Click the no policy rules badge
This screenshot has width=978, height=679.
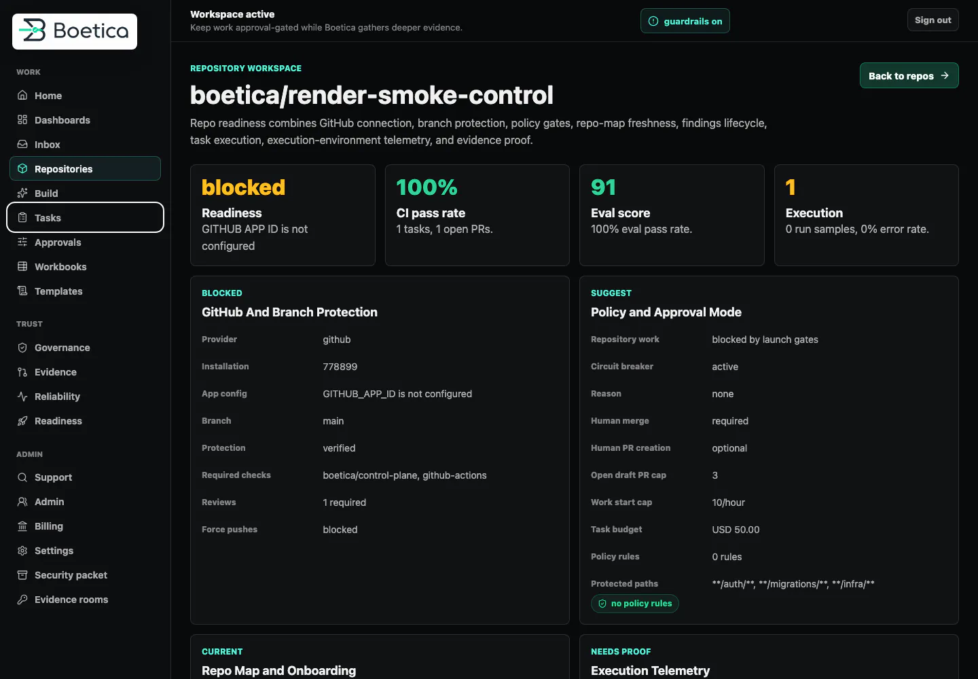point(634,604)
